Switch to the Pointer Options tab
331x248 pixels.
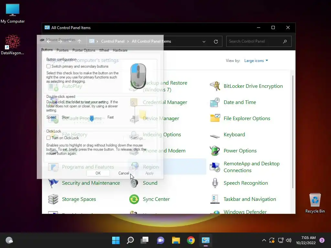(84, 50)
